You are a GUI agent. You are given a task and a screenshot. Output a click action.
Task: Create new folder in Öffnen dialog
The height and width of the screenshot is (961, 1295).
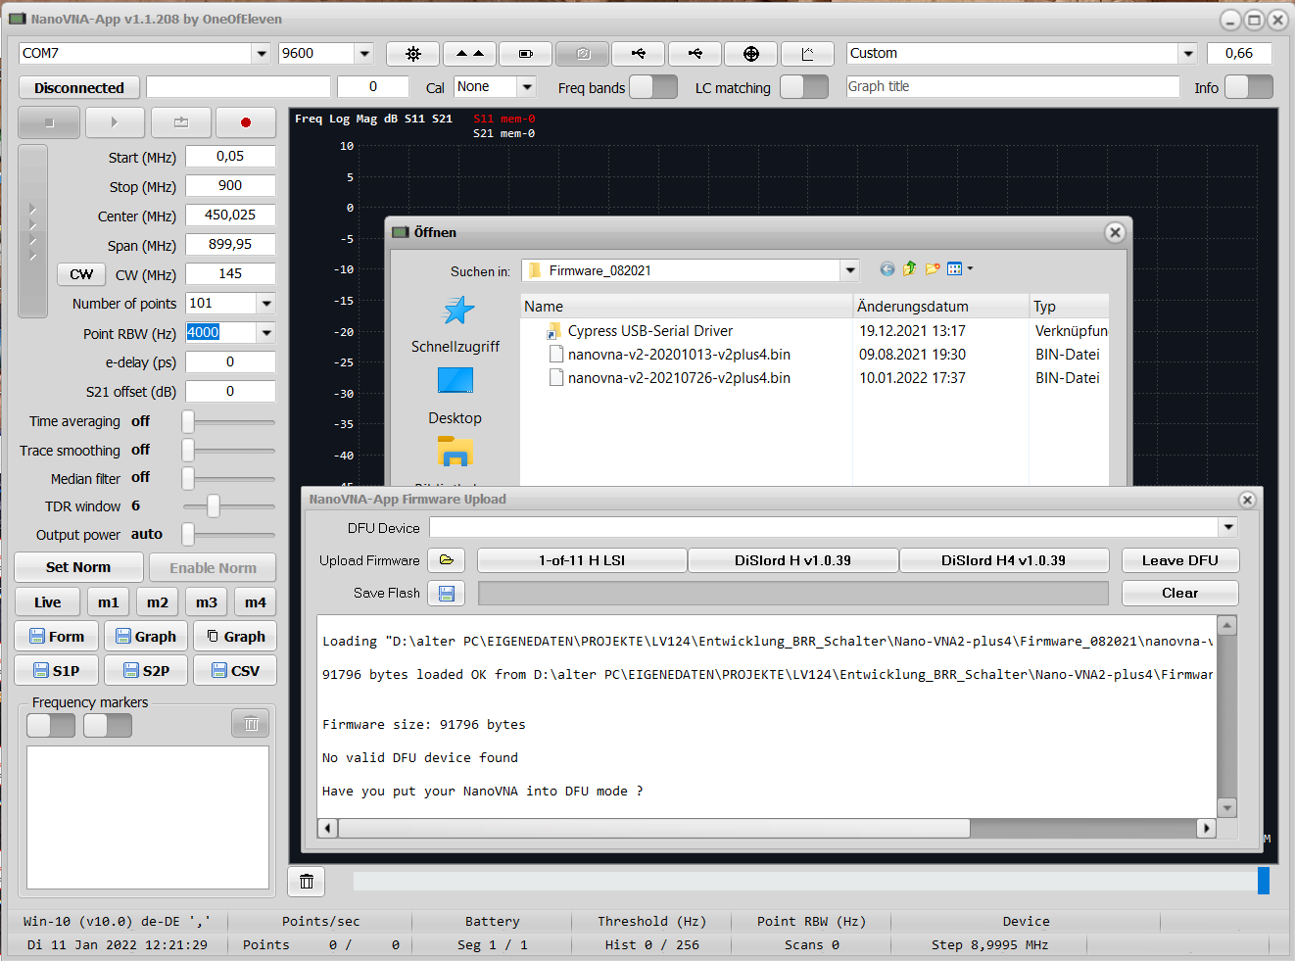click(x=932, y=269)
